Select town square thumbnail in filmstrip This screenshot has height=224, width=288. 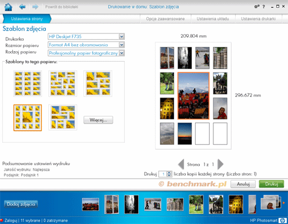click(x=112, y=205)
